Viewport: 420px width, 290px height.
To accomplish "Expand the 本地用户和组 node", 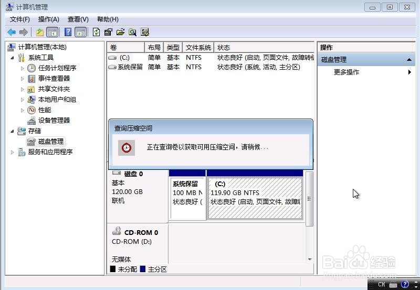I will [x=22, y=100].
